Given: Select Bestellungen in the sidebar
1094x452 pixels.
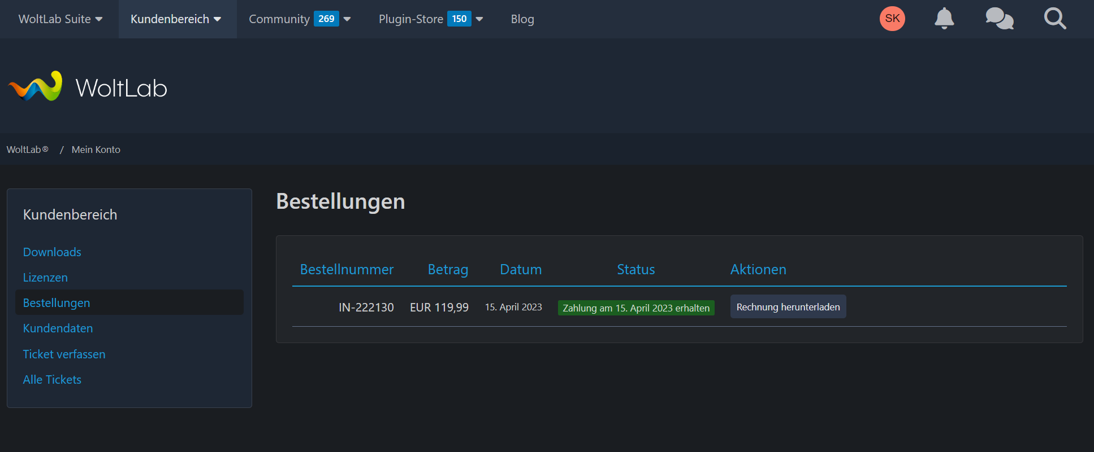Looking at the screenshot, I should click(x=57, y=303).
